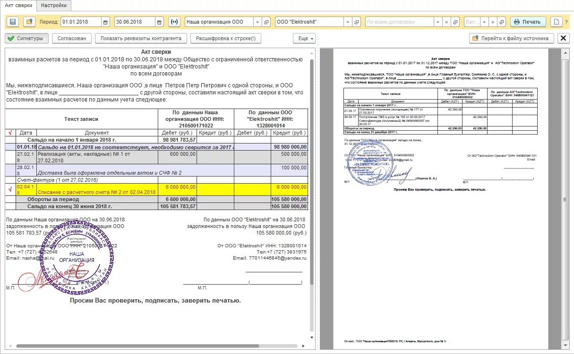Open the form icon beside the currency field
Viewport: 574px width, 354px height.
[501, 22]
